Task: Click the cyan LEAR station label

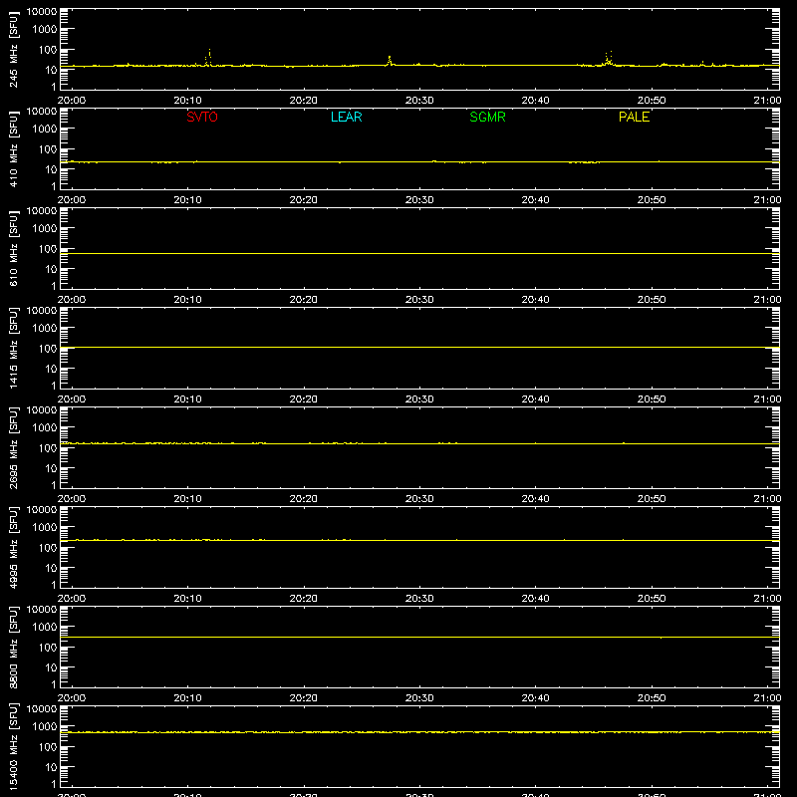Action: pyautogui.click(x=346, y=117)
